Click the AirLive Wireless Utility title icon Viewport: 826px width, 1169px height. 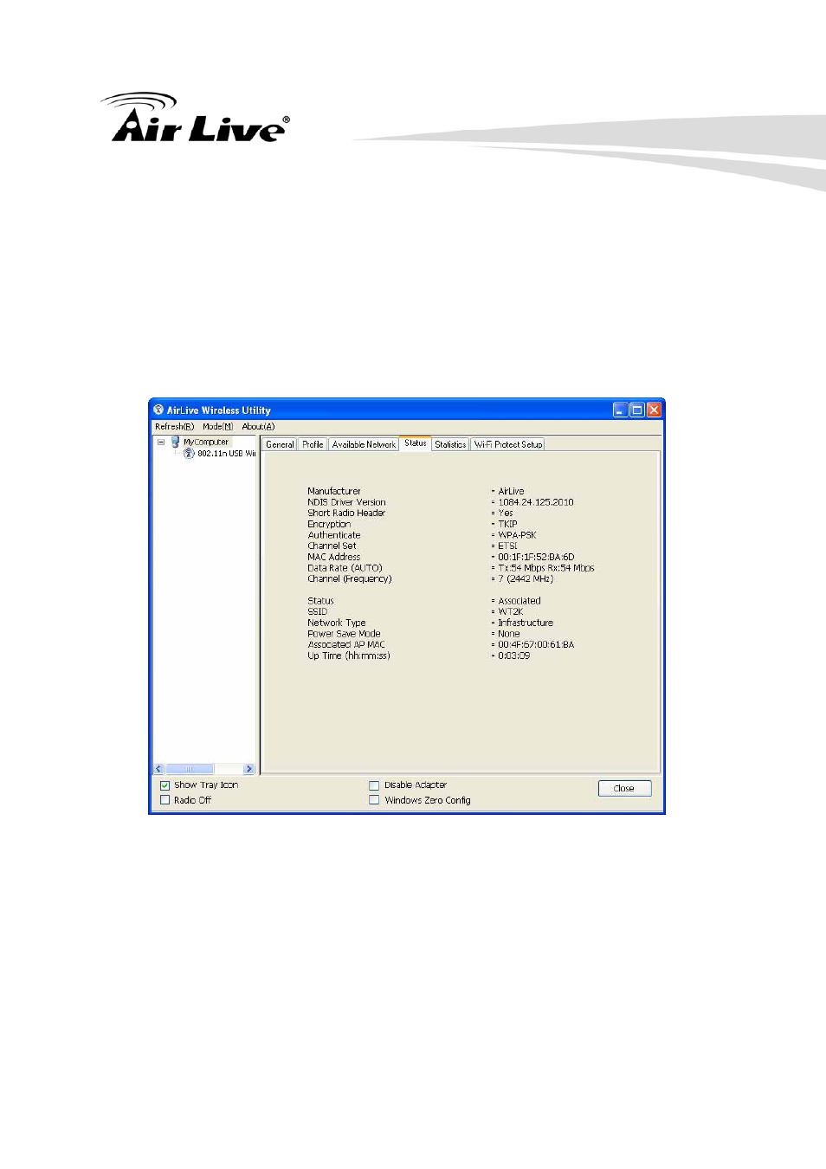point(158,410)
